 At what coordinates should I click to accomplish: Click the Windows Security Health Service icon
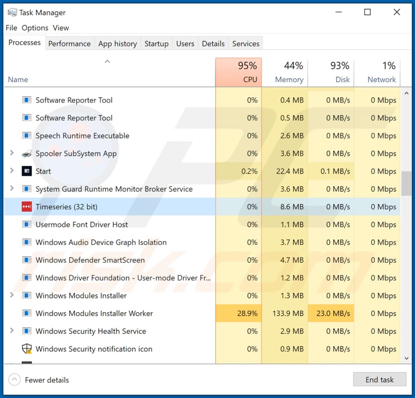(x=27, y=331)
